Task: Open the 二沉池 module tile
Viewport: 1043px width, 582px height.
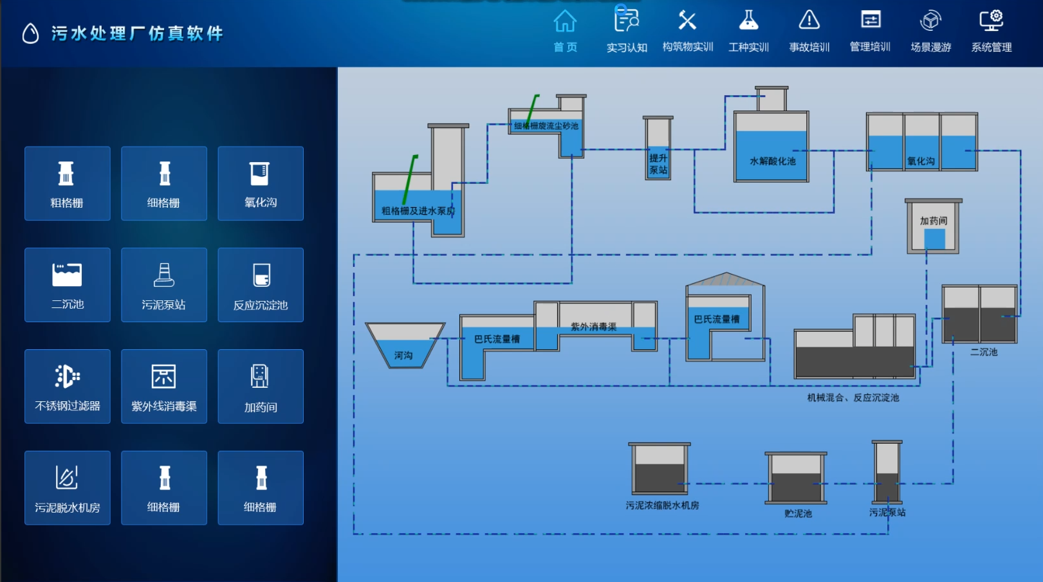Action: click(67, 285)
